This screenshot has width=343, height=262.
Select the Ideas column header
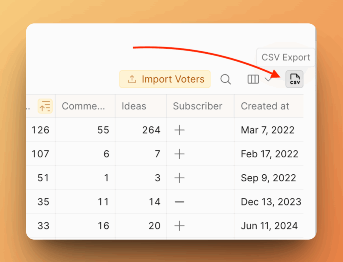[x=134, y=106]
